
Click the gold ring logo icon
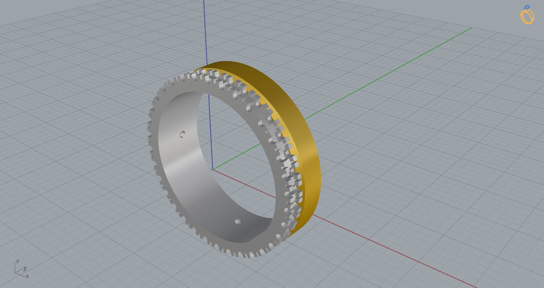click(x=527, y=15)
